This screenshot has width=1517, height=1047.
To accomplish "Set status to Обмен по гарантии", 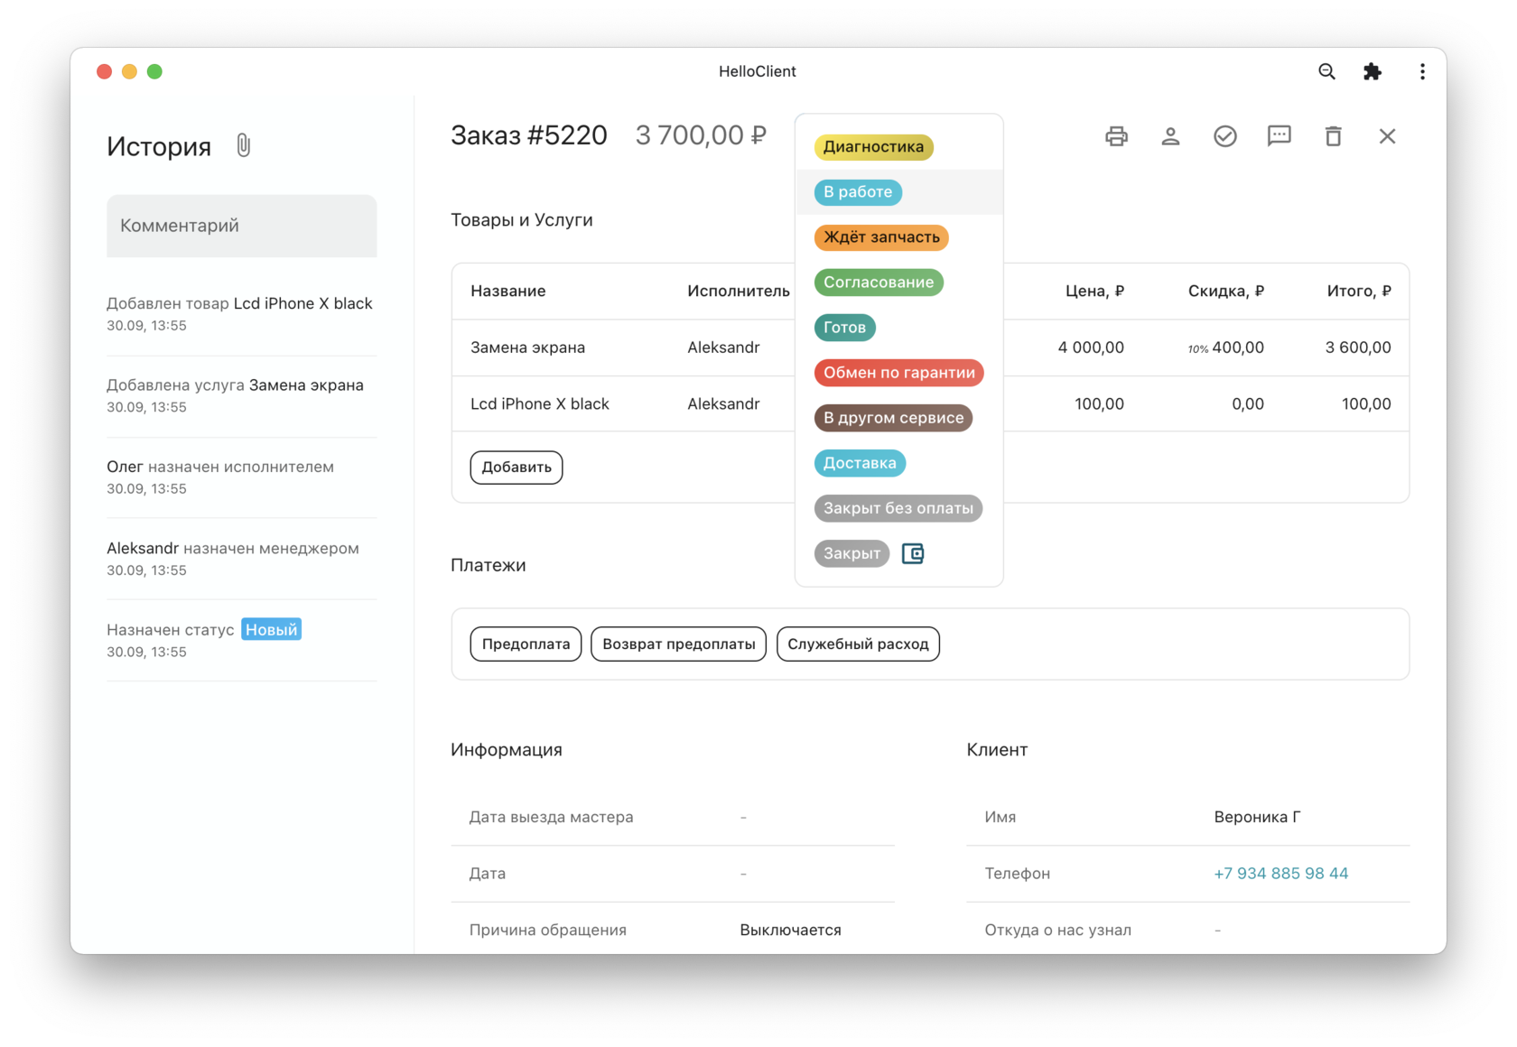I will pyautogui.click(x=898, y=373).
